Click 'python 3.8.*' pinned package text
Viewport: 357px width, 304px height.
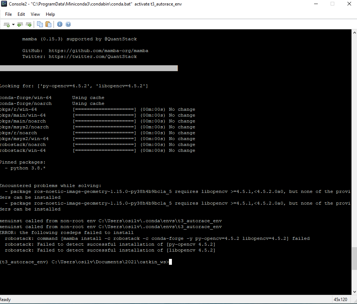click(28, 168)
